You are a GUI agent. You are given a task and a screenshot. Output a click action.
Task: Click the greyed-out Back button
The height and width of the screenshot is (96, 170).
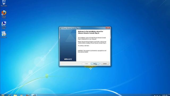tap(86, 63)
